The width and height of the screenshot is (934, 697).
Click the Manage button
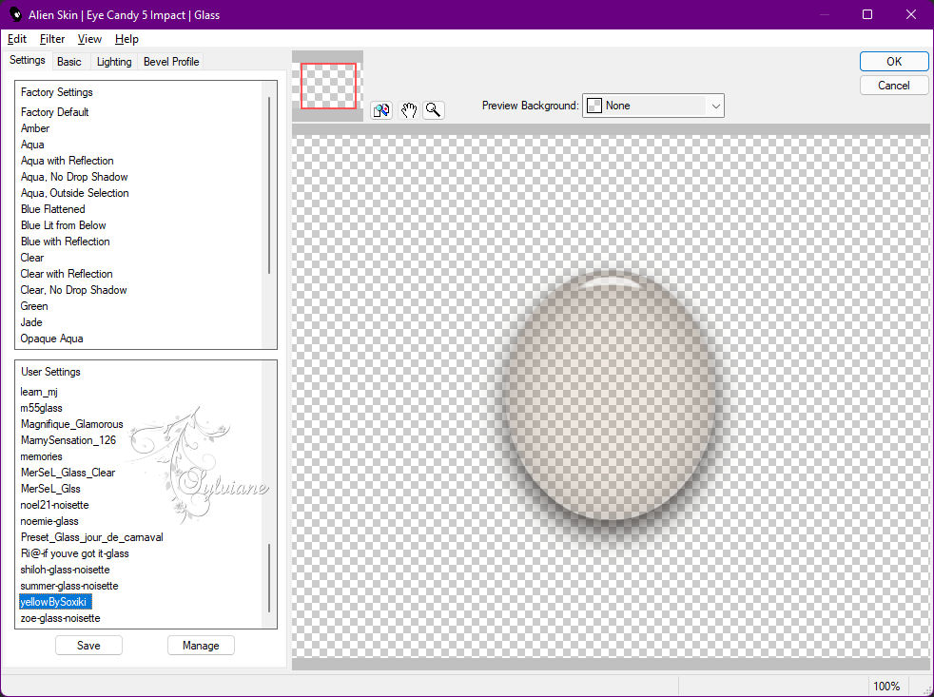[201, 645]
